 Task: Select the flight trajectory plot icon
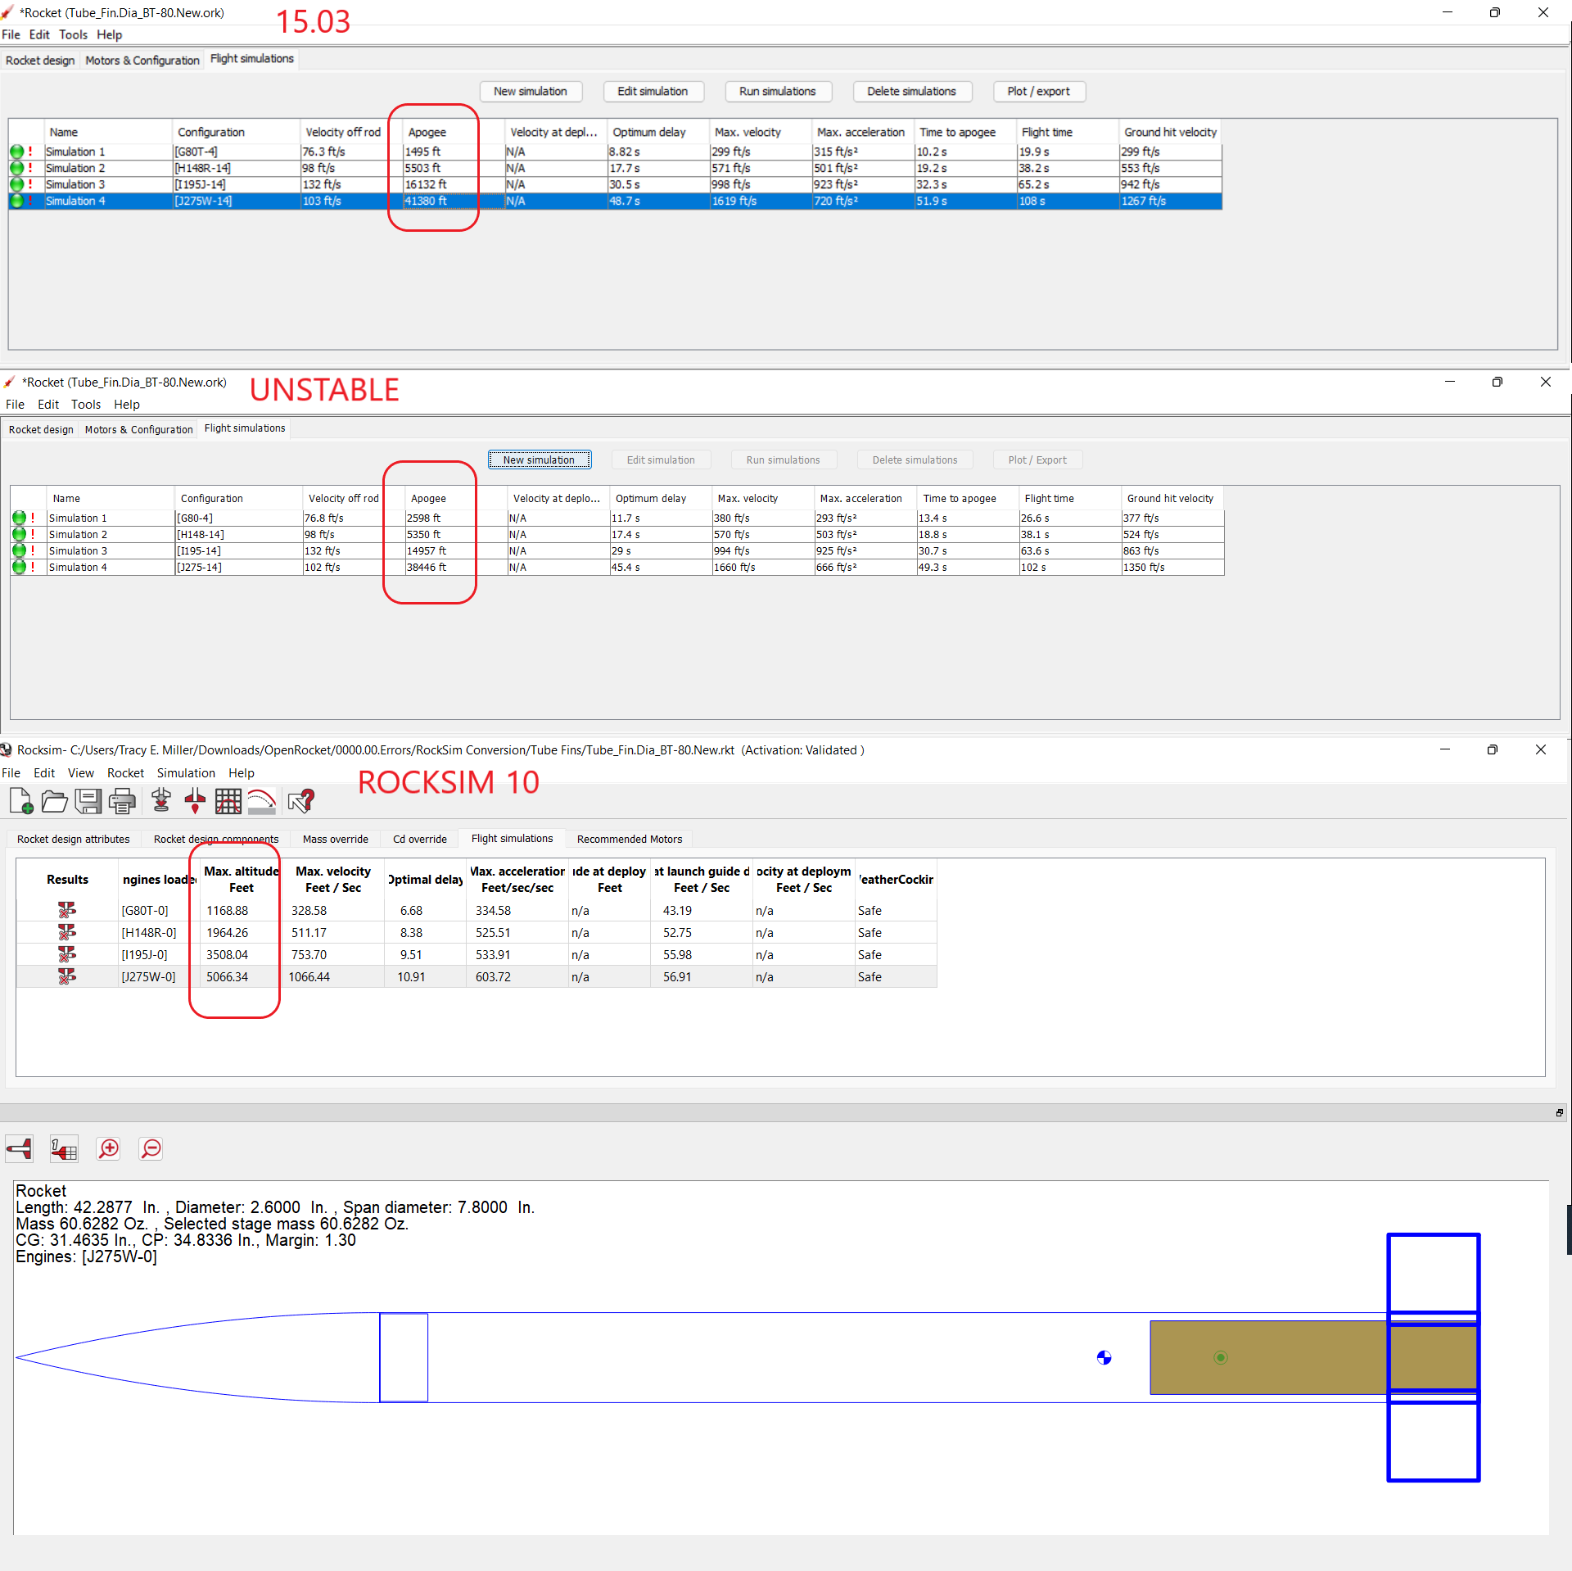pos(262,801)
